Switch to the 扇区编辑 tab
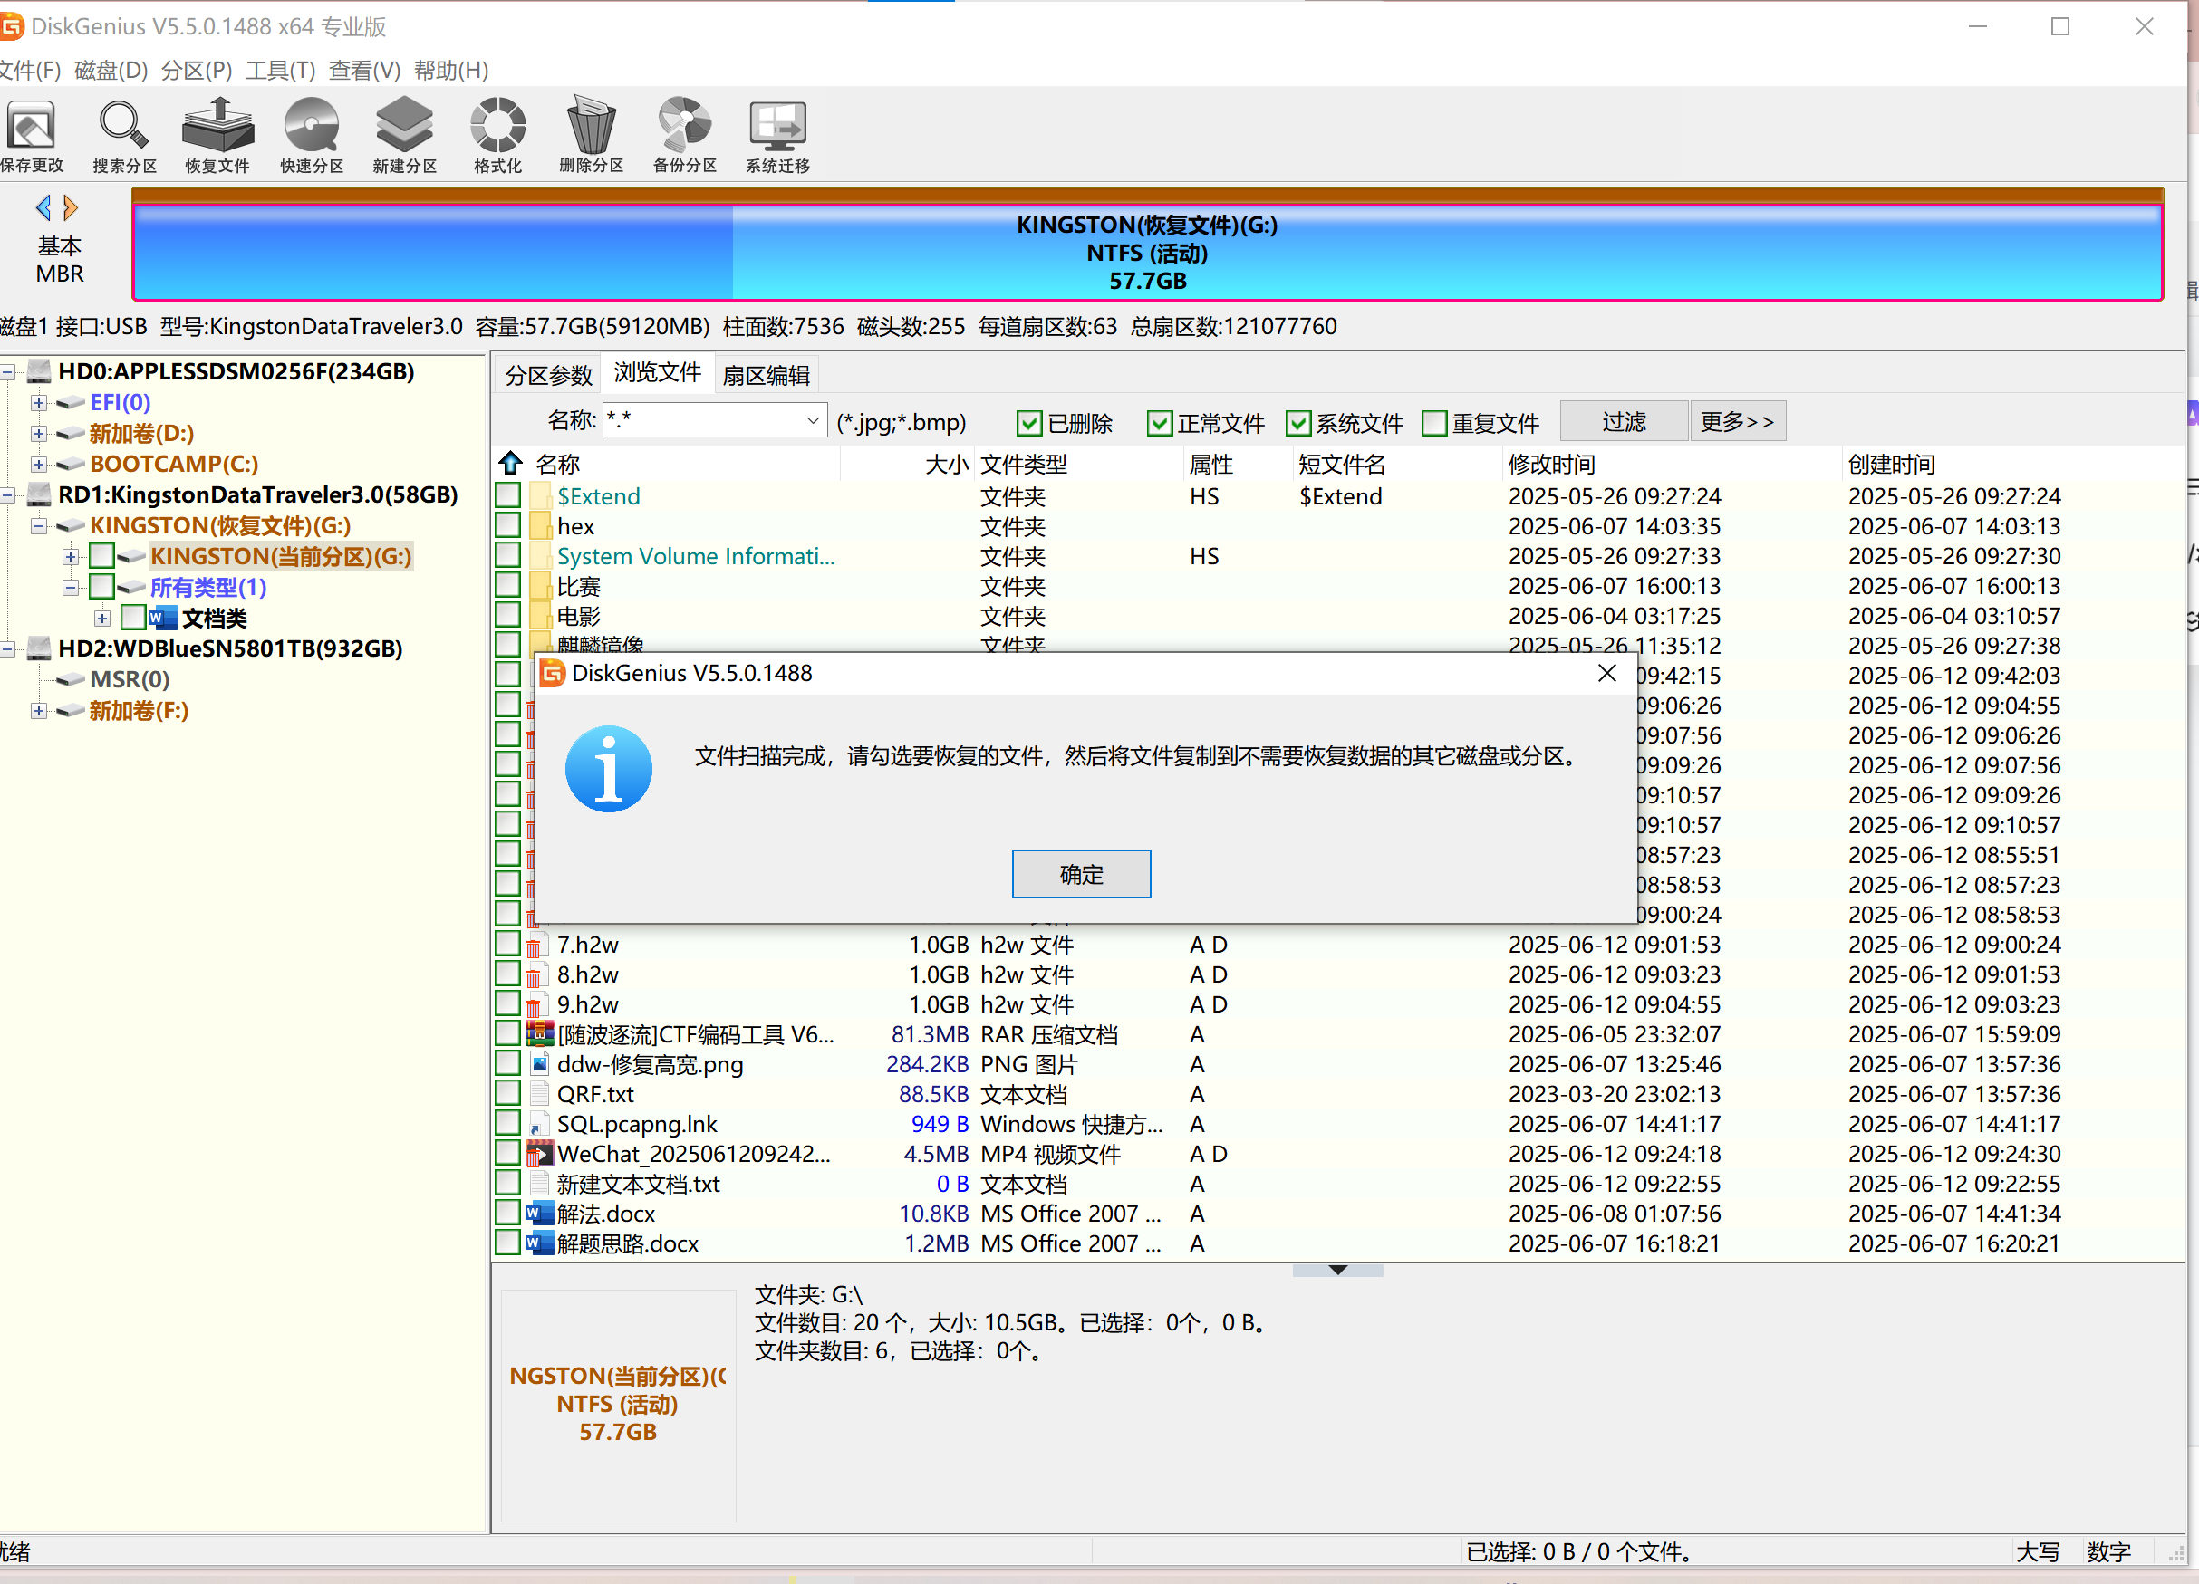Image resolution: width=2199 pixels, height=1584 pixels. coord(765,375)
